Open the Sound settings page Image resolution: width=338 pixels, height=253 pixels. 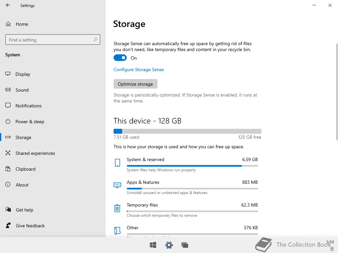point(53,90)
